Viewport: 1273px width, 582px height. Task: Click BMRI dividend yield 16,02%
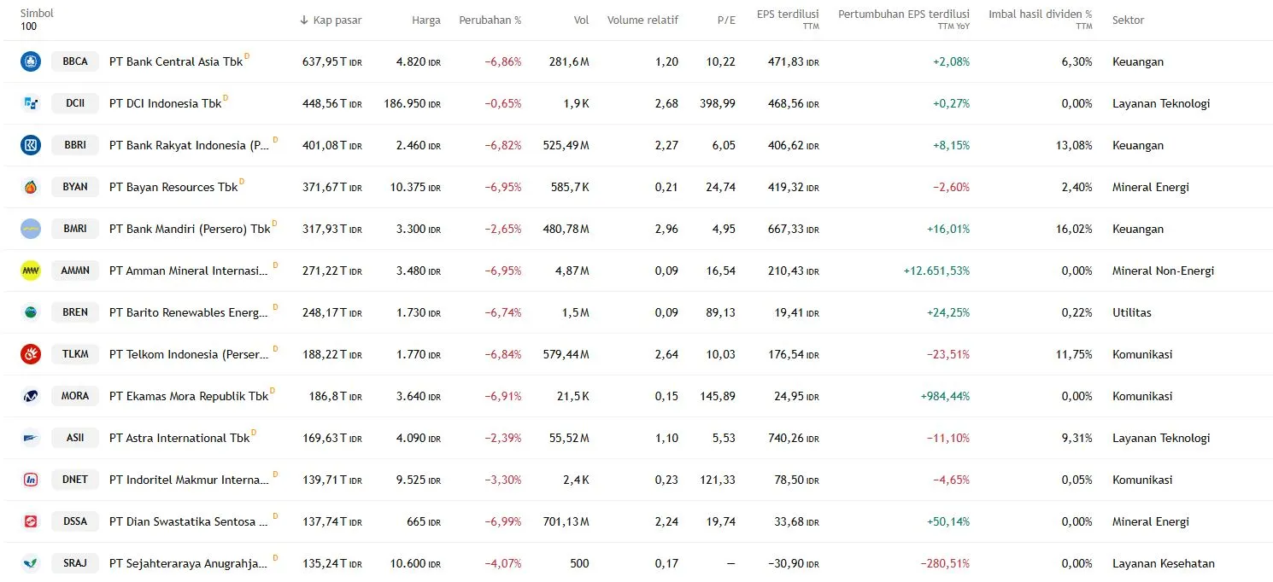[1074, 229]
